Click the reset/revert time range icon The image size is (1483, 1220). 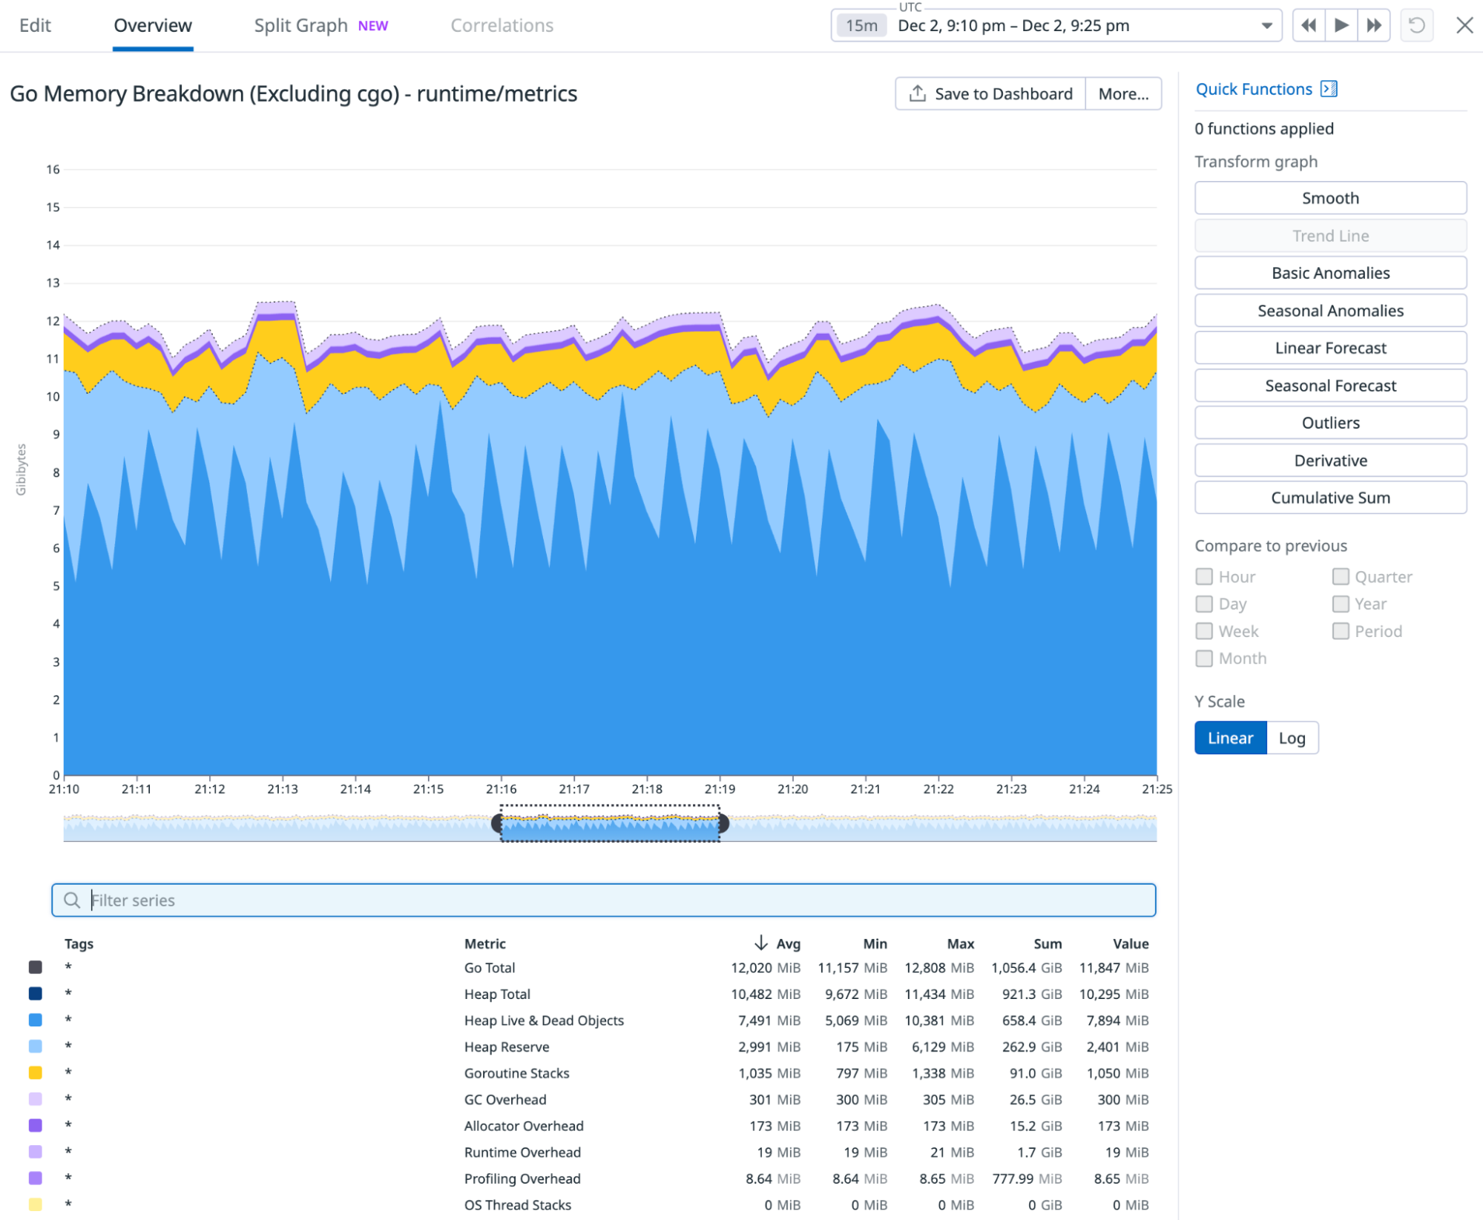coord(1417,24)
